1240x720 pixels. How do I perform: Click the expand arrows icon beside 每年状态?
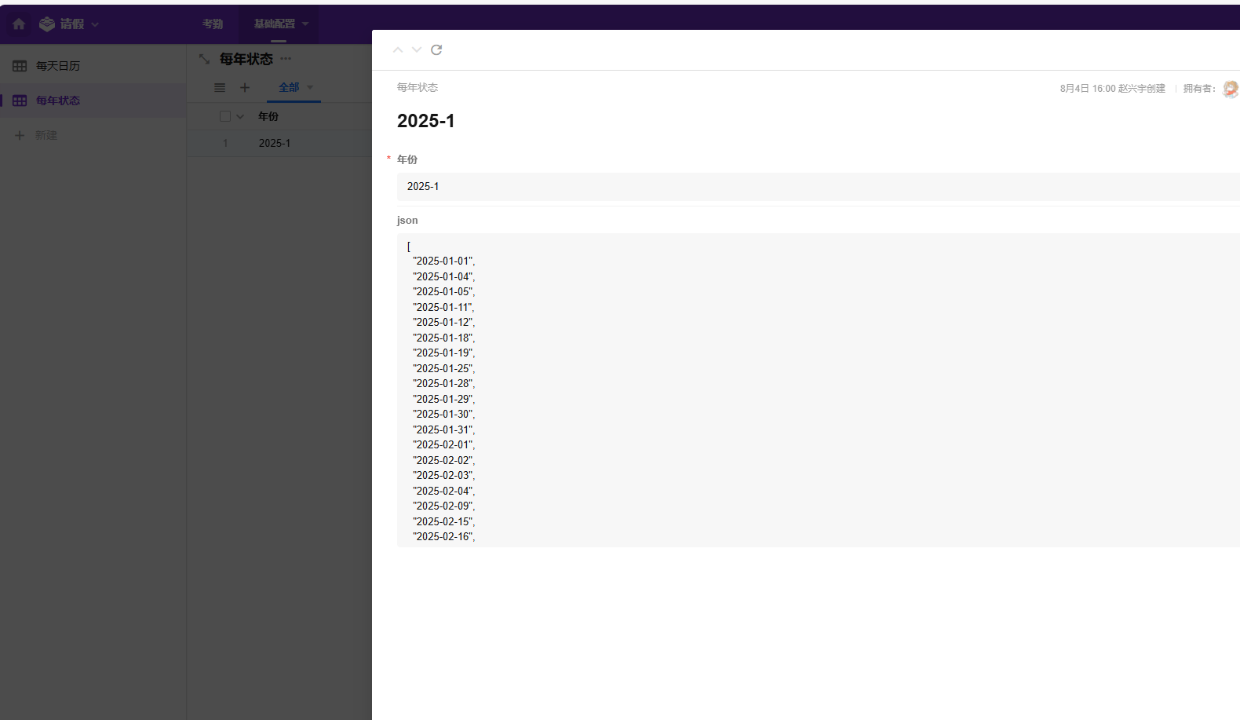204,59
